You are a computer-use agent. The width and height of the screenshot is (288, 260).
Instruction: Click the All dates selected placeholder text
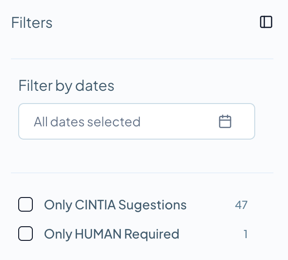click(x=87, y=122)
